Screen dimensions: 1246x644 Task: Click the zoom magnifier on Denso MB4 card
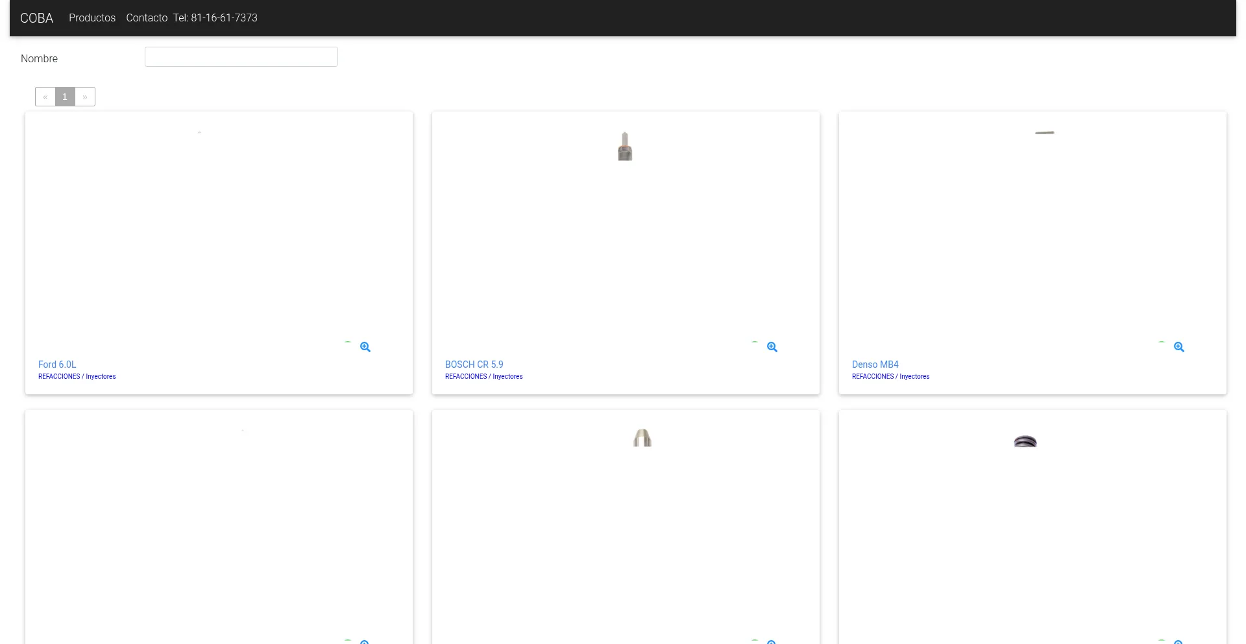1179,347
